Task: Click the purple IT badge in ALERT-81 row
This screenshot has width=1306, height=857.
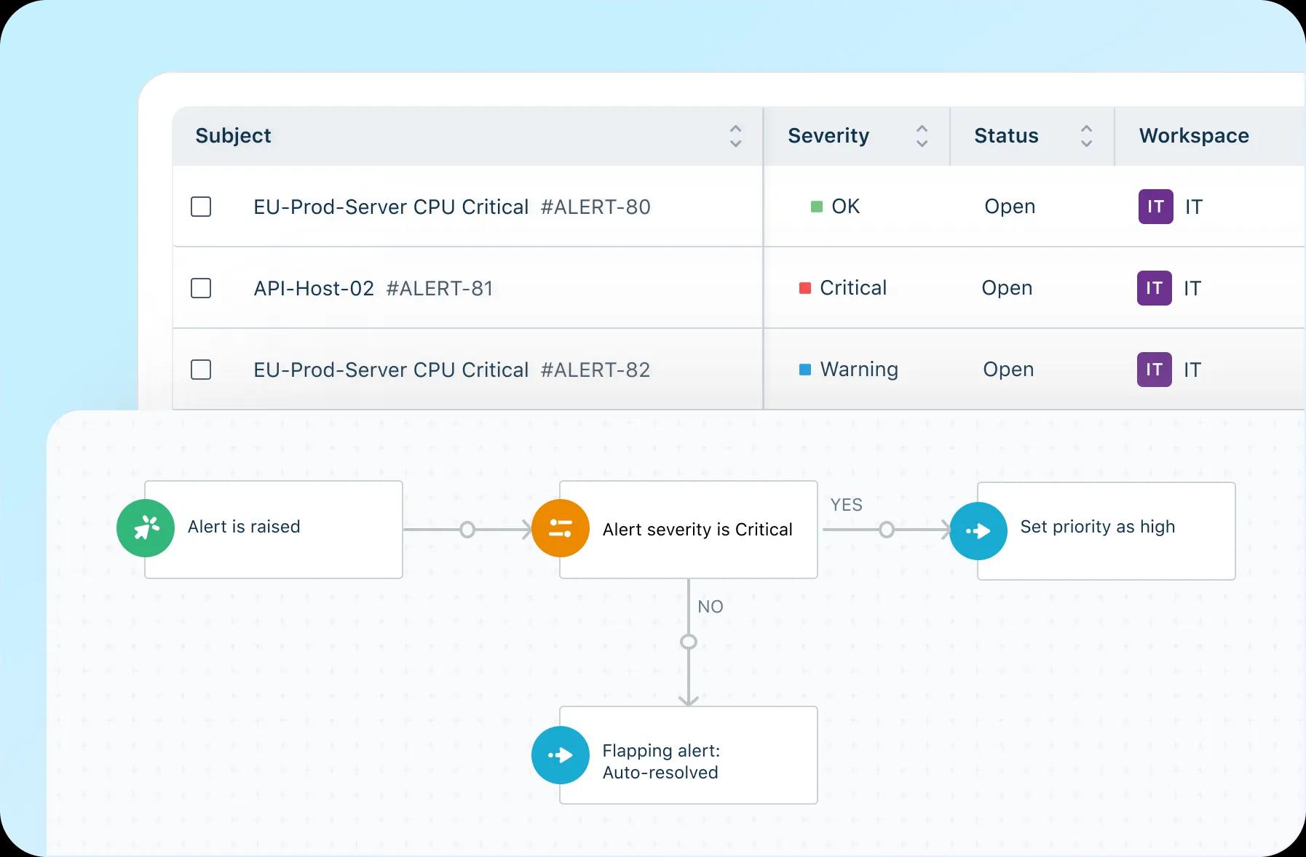Action: (x=1155, y=288)
